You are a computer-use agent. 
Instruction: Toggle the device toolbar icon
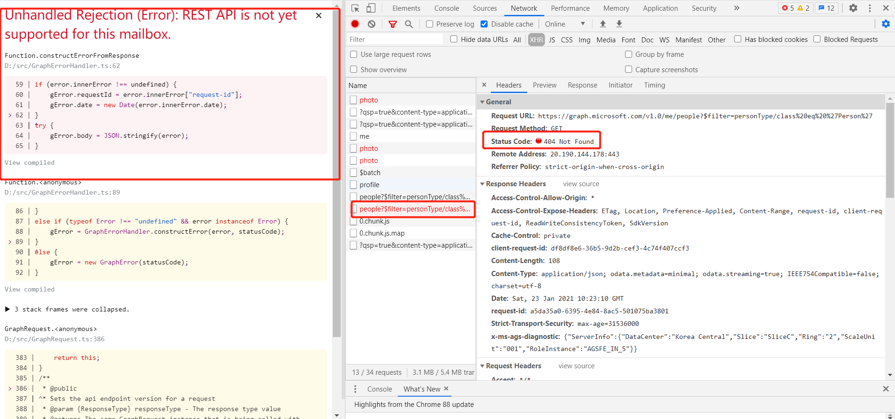pyautogui.click(x=371, y=8)
